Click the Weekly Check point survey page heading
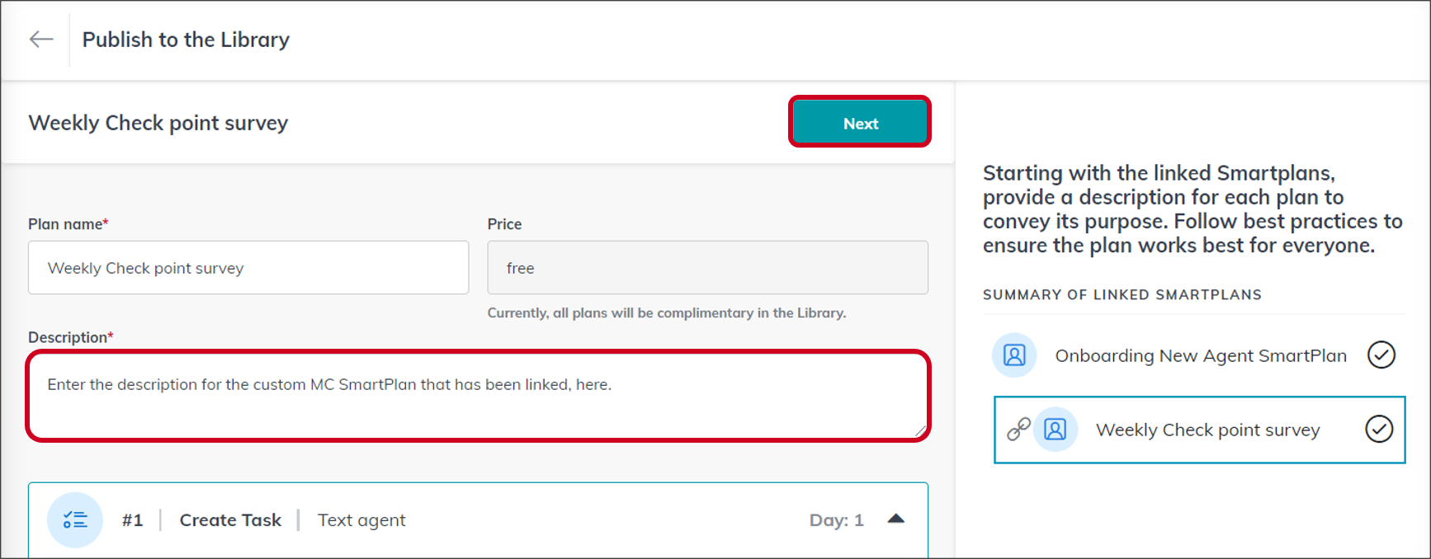 coord(158,123)
